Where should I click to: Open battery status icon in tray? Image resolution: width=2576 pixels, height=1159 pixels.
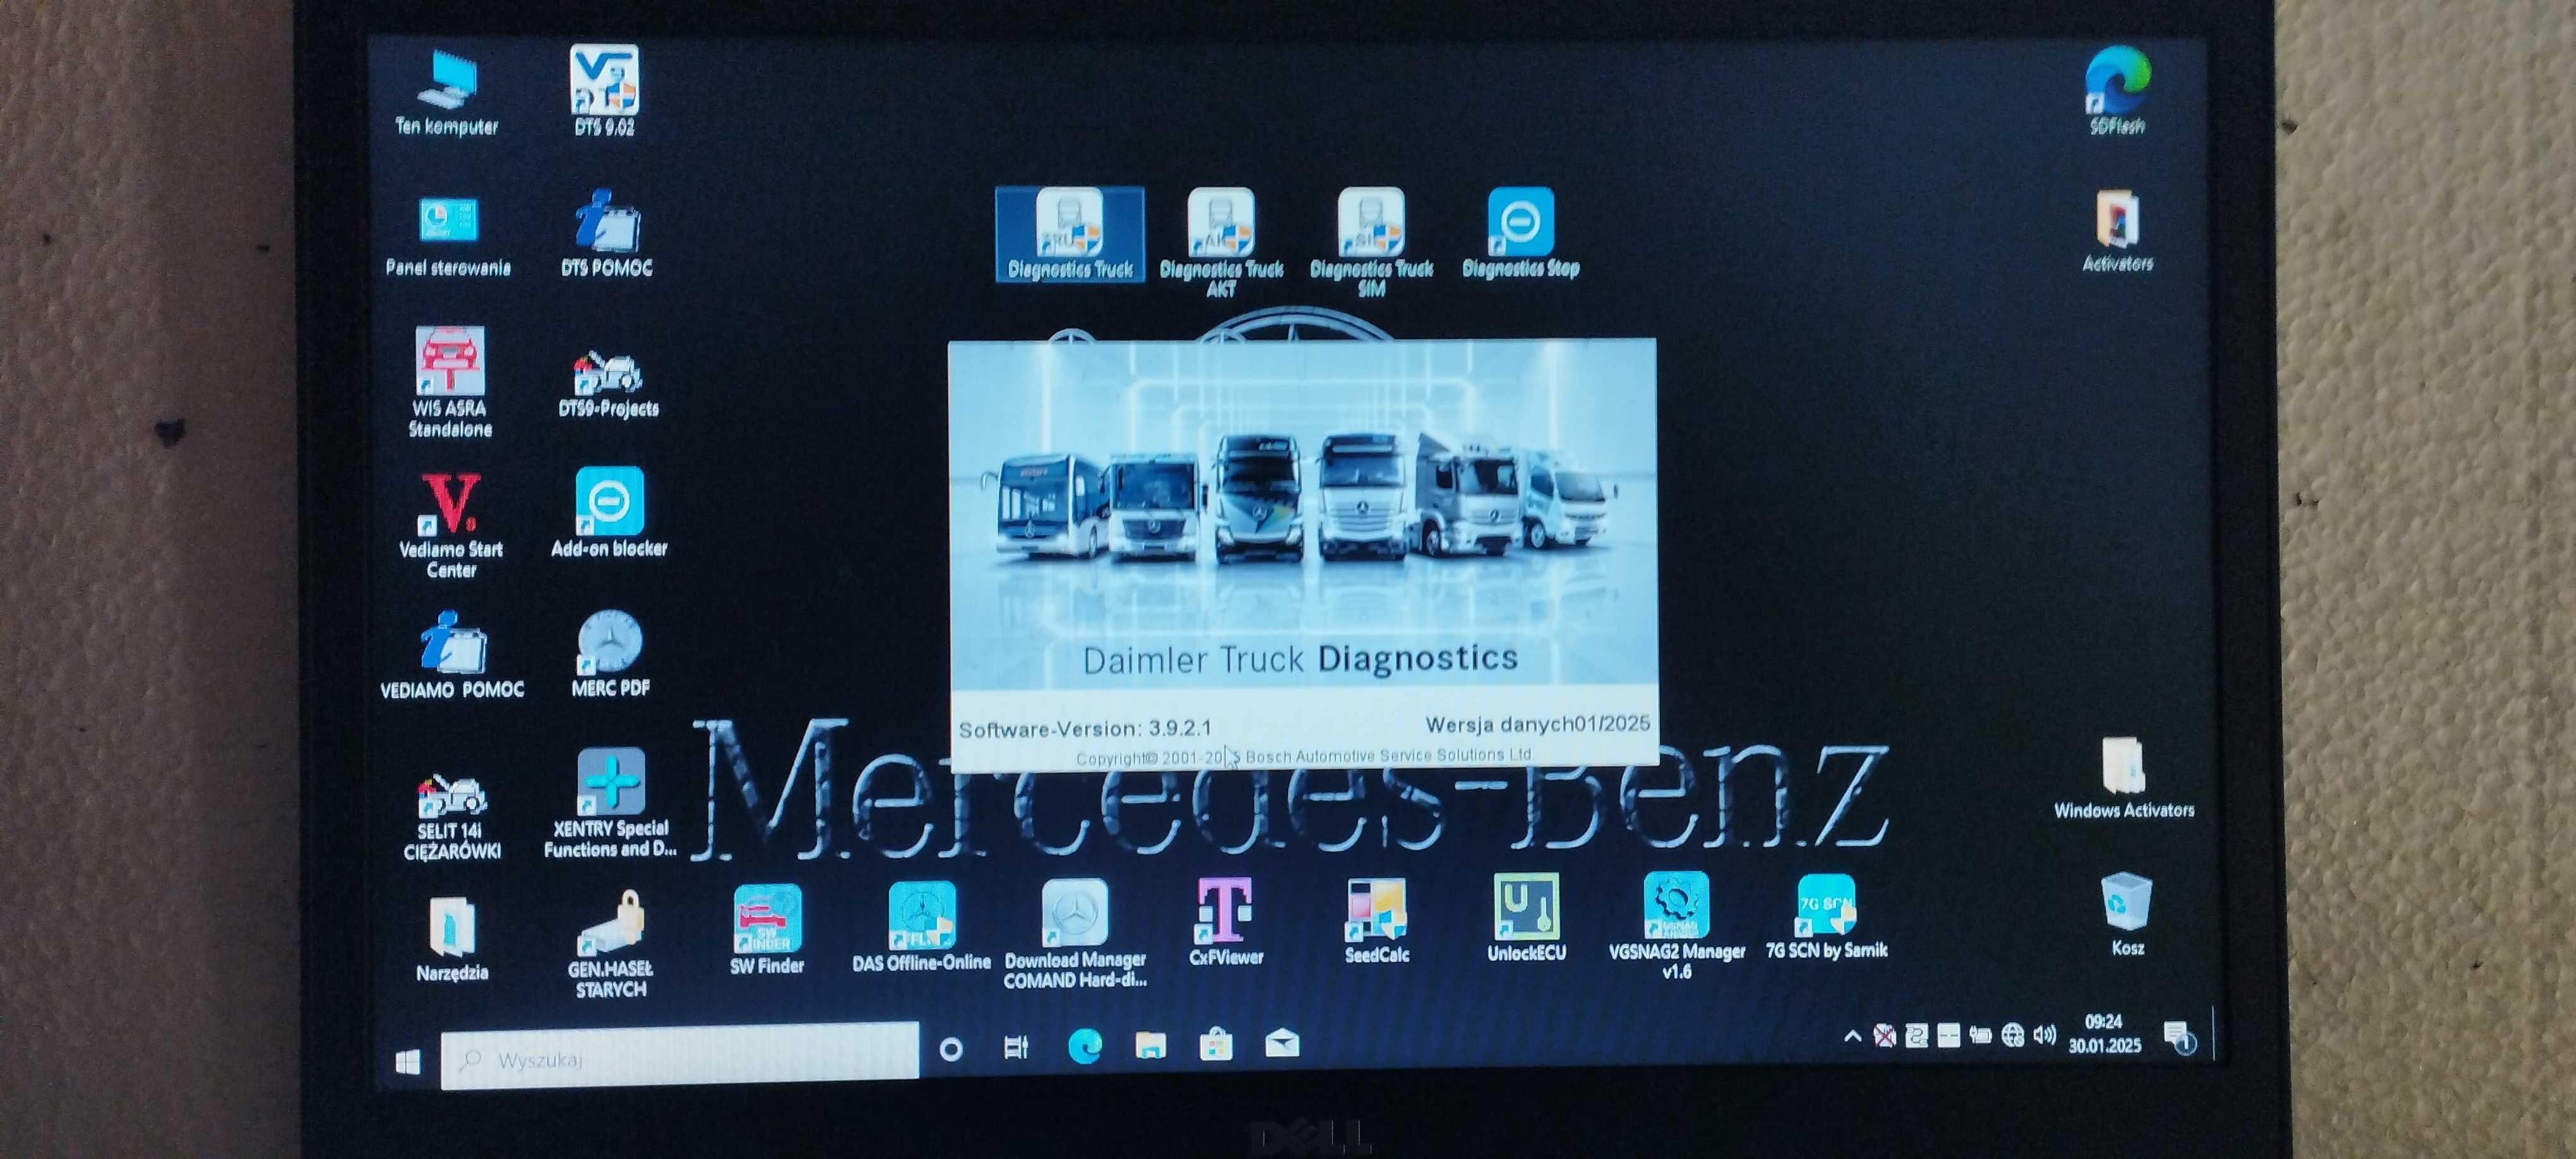pos(1980,1035)
